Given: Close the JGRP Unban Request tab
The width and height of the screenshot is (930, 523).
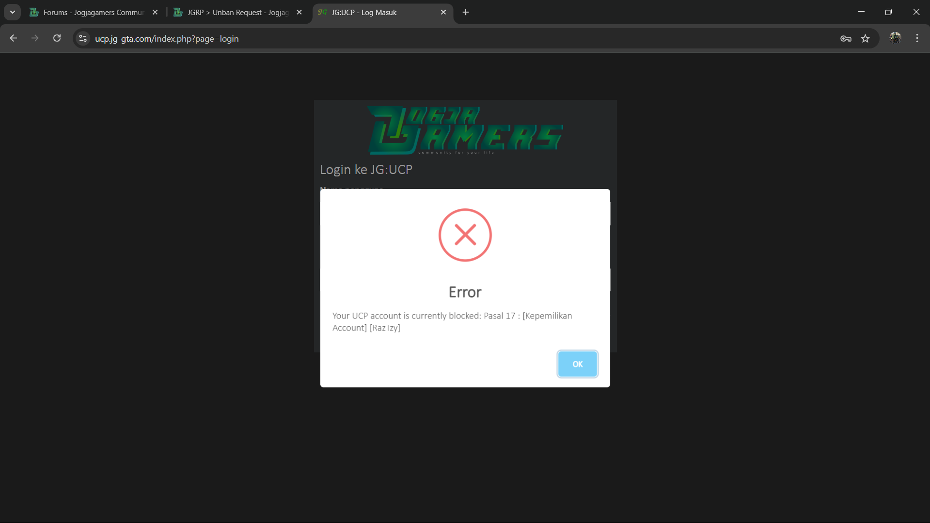Looking at the screenshot, I should pos(299,13).
